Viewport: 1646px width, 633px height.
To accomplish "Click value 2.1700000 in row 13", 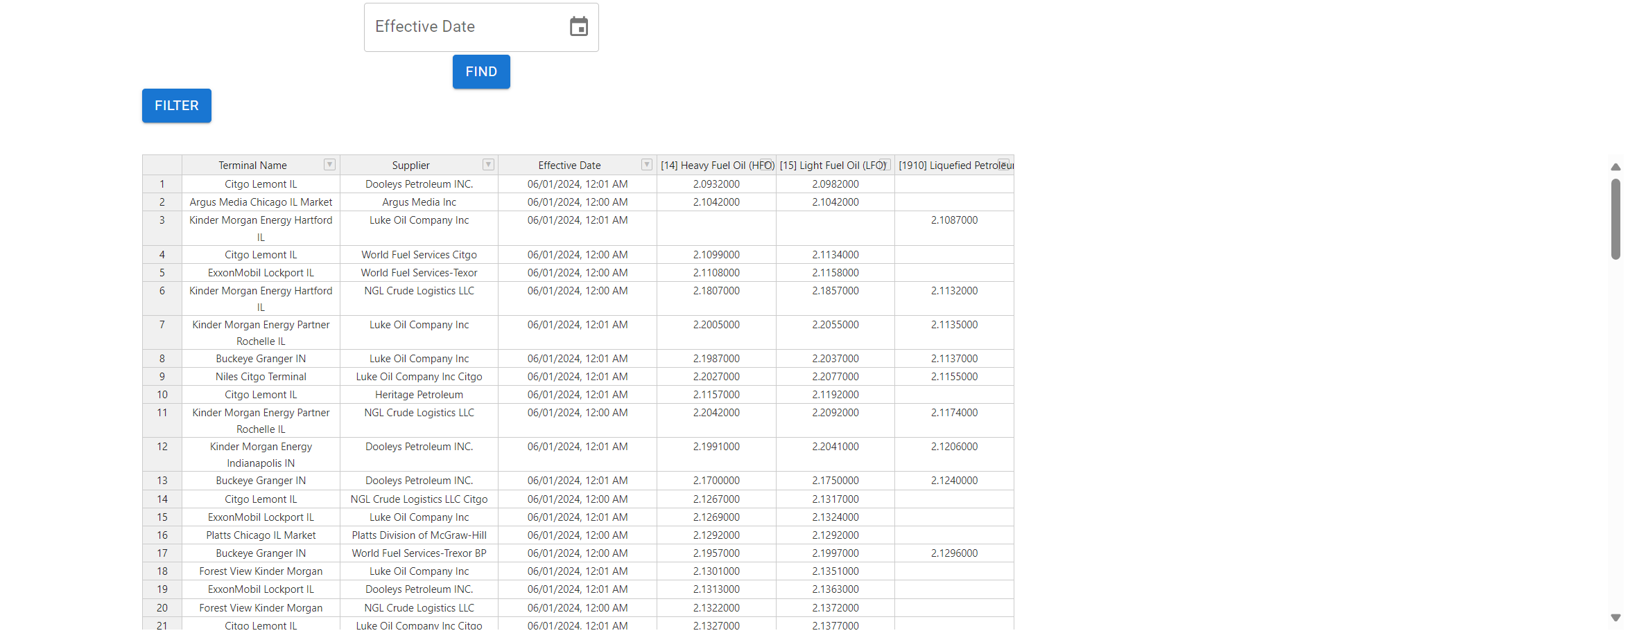I will (x=716, y=481).
